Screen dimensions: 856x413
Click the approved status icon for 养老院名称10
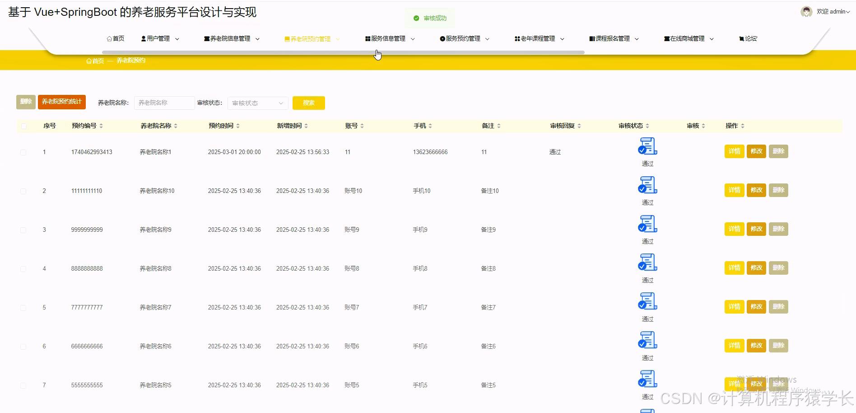[x=647, y=185]
